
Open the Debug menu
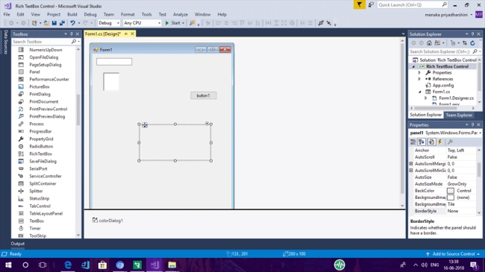click(x=90, y=14)
